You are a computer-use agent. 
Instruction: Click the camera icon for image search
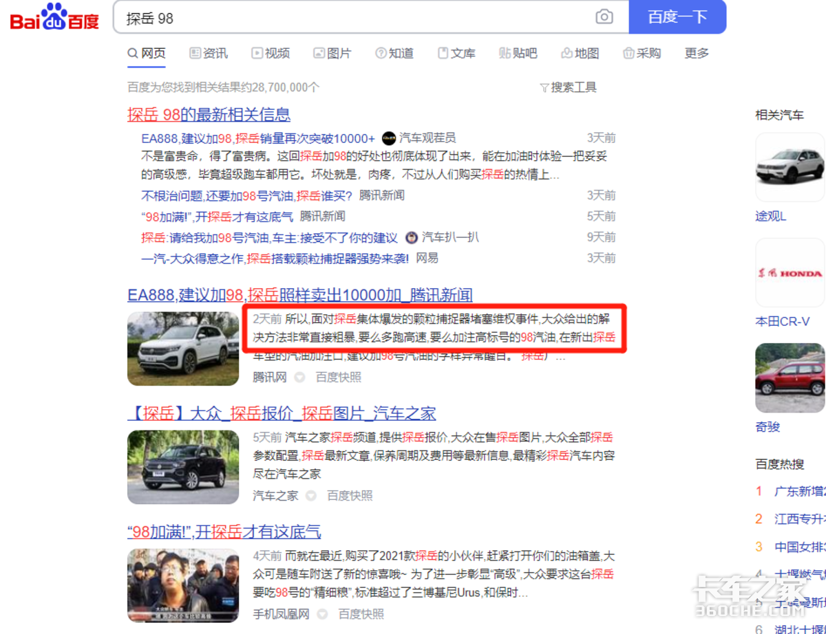tap(604, 17)
